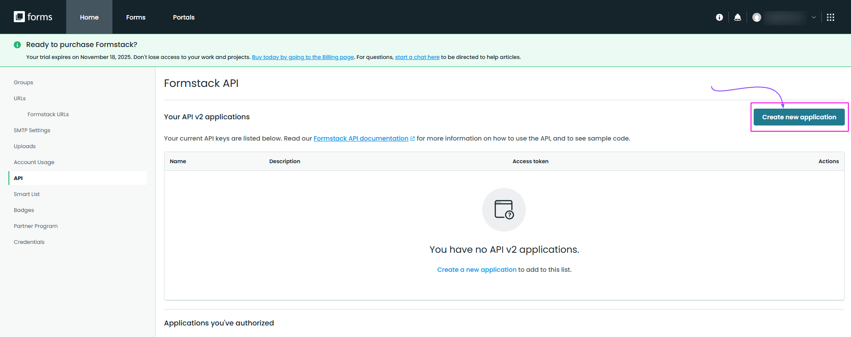Click external link icon beside API documentation
Screen dimensions: 851x337
pos(412,139)
